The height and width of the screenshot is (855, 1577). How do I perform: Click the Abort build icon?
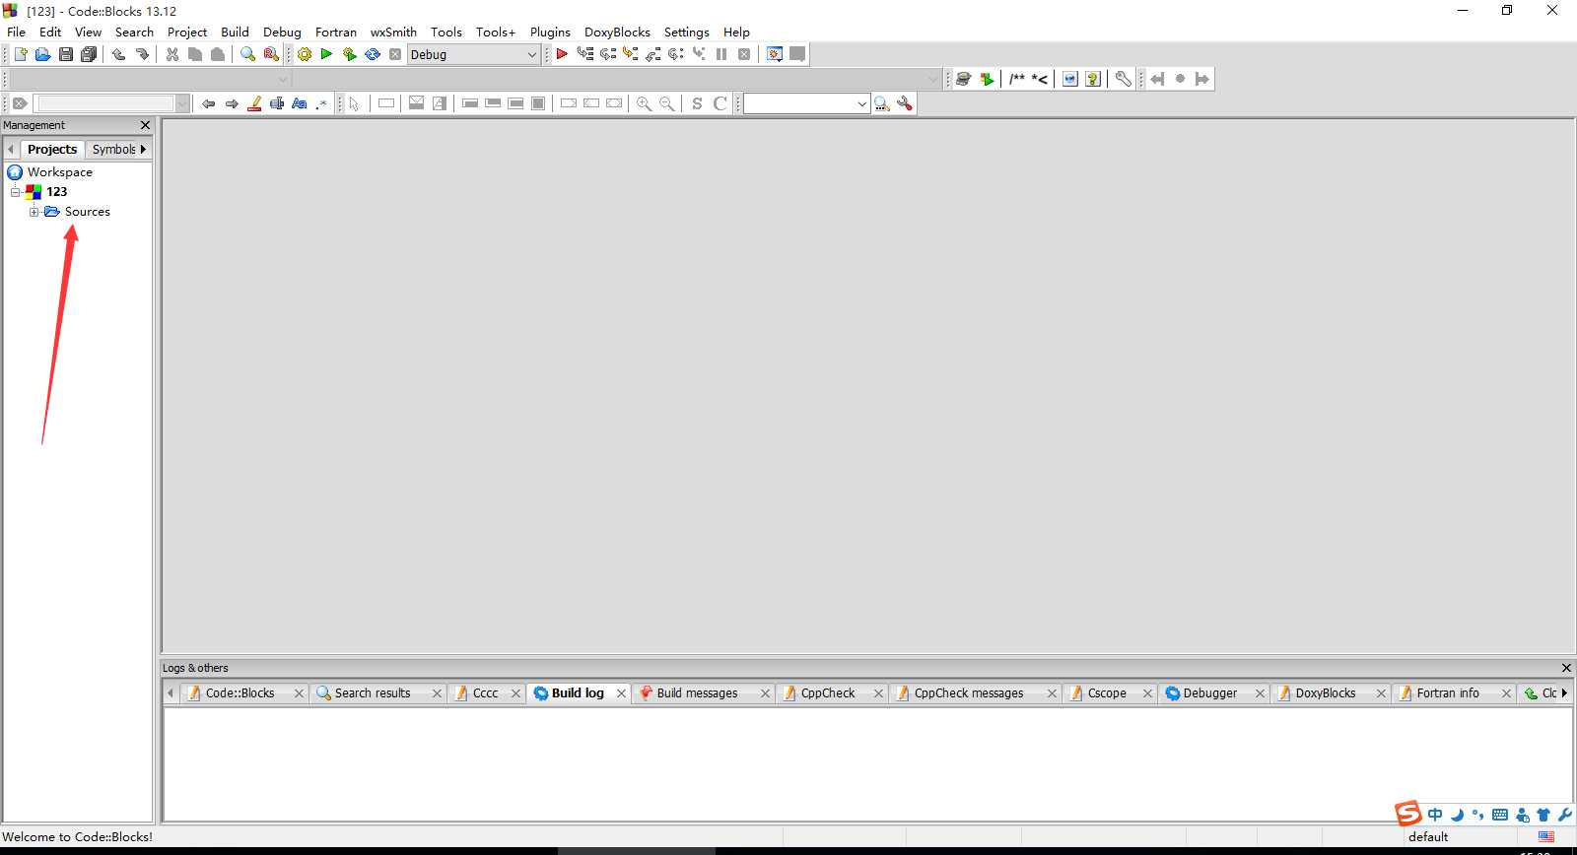[x=395, y=54]
